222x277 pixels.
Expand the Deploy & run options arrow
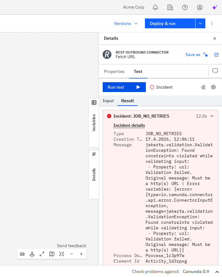pos(200,23)
